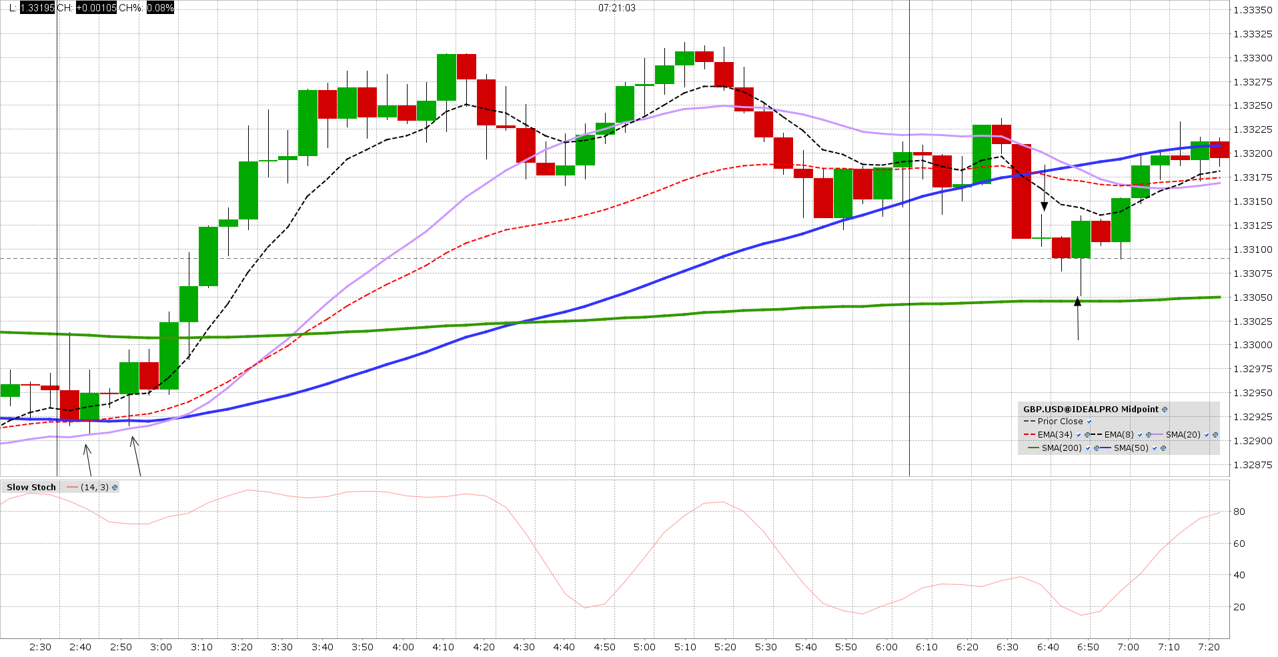Image resolution: width=1278 pixels, height=657 pixels.
Task: Select the 7:20 time axis label
Action: coord(1209,647)
